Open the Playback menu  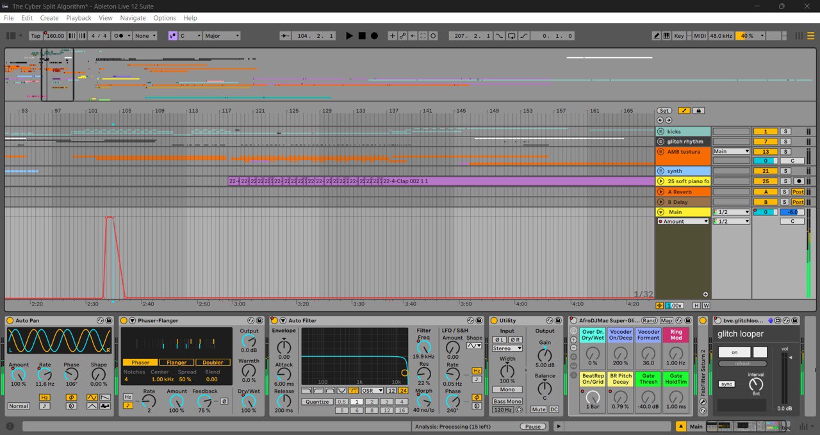pos(79,18)
